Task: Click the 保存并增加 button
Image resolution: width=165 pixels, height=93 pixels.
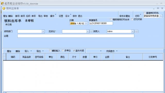Action: pos(125,16)
